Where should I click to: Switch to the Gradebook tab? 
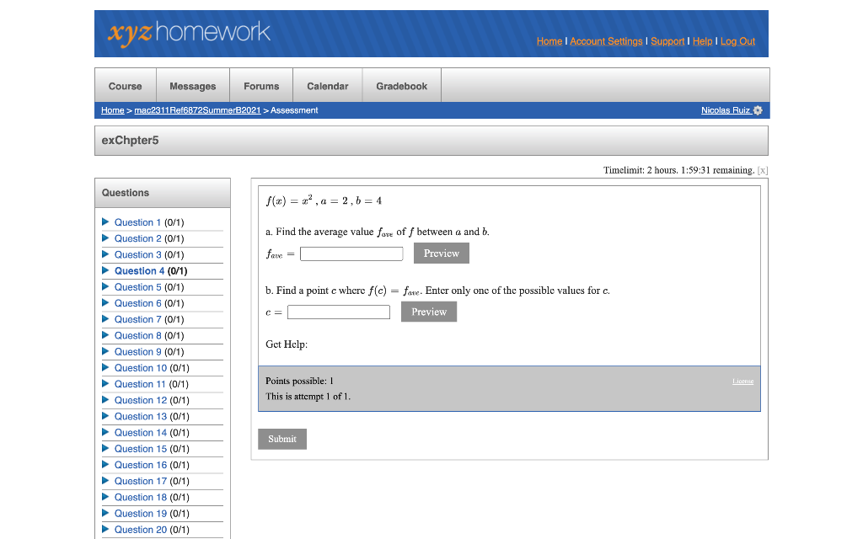coord(401,85)
